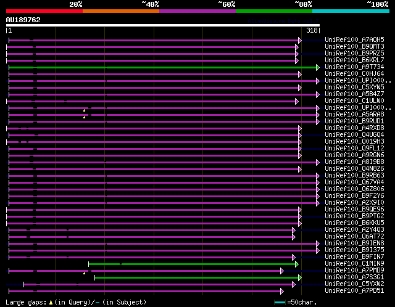Click the orange ~40% identity color bar
Image resolution: width=395 pixels, height=307 pixels.
pyautogui.click(x=121, y=11)
